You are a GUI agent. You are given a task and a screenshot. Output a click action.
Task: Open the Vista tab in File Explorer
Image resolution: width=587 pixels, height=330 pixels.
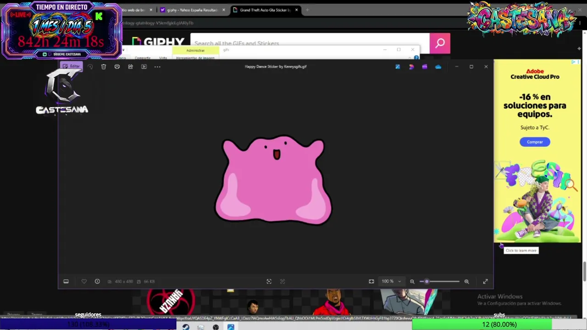click(x=163, y=58)
